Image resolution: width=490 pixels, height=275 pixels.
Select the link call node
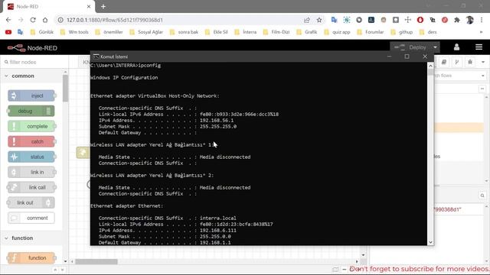[x=31, y=187]
